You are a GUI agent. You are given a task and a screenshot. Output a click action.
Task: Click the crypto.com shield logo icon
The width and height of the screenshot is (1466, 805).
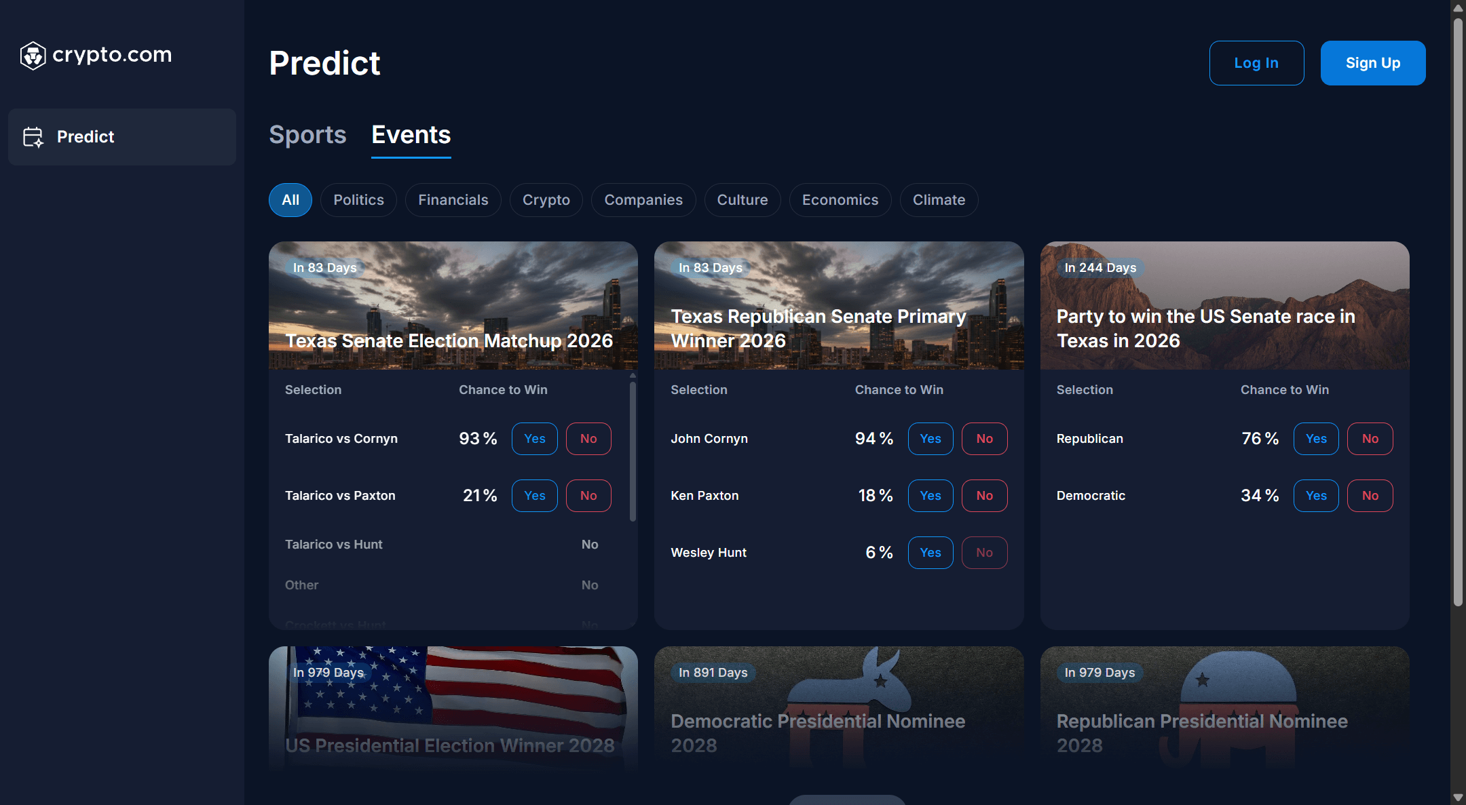pos(33,56)
